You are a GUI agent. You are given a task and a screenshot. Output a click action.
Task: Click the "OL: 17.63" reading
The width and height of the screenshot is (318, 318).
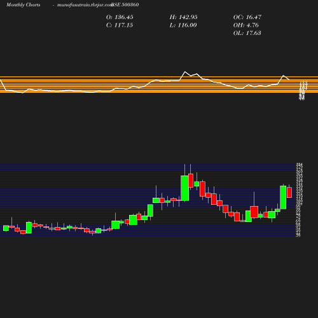pos(247,33)
